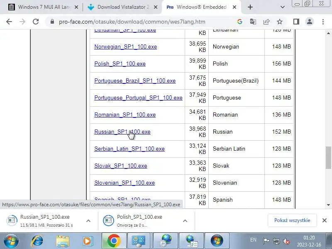Close the downloads shelf
The height and width of the screenshot is (249, 332).
click(325, 220)
